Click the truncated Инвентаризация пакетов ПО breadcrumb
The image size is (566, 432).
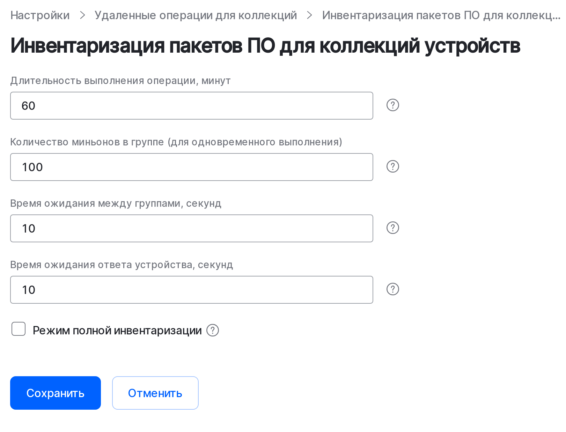click(441, 15)
